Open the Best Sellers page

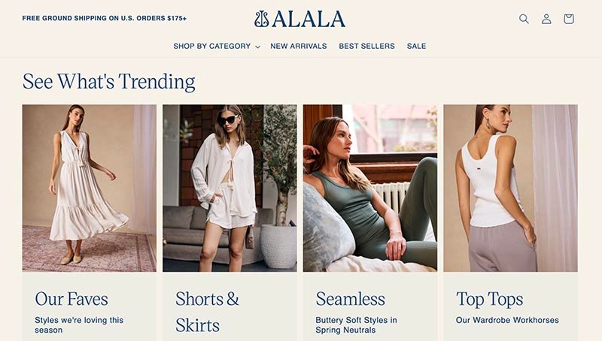(366, 46)
